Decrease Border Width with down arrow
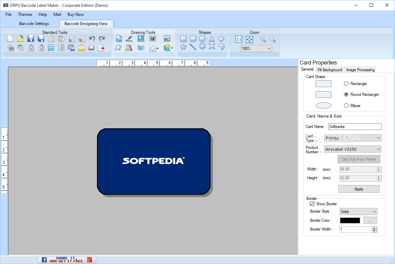 coord(374,231)
